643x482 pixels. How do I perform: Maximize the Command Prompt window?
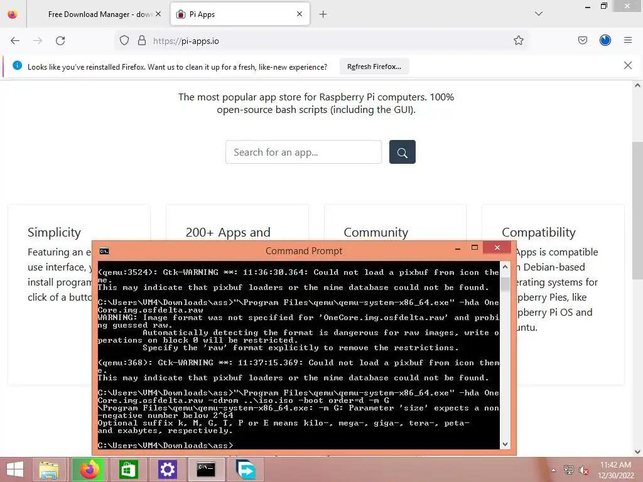point(475,247)
